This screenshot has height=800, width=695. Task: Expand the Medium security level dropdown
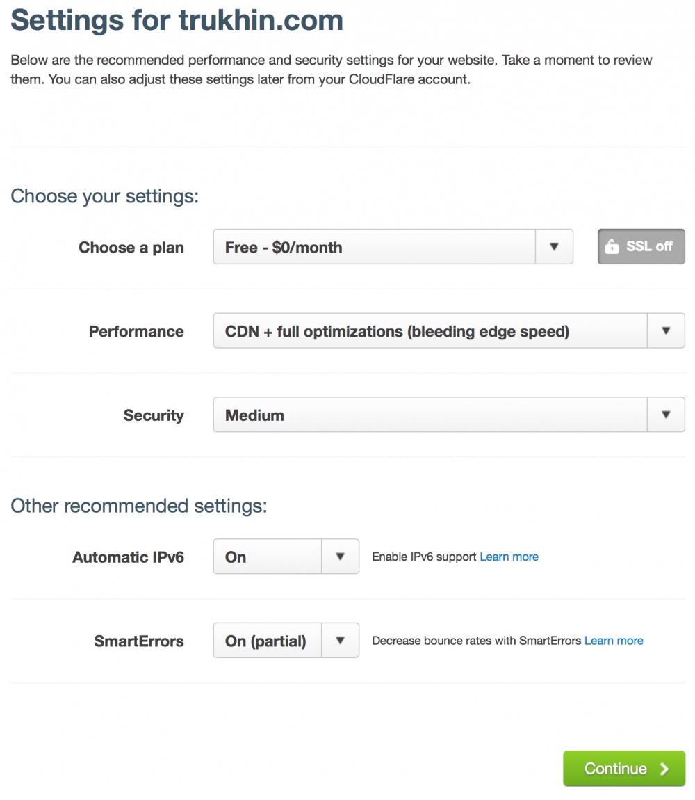(430, 415)
